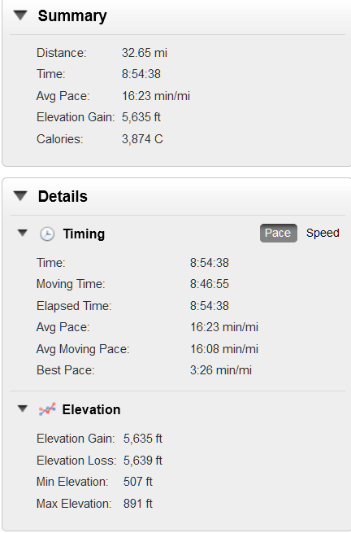Click the Avg Moving Pace 16:08 value
The height and width of the screenshot is (533, 351).
click(x=224, y=349)
